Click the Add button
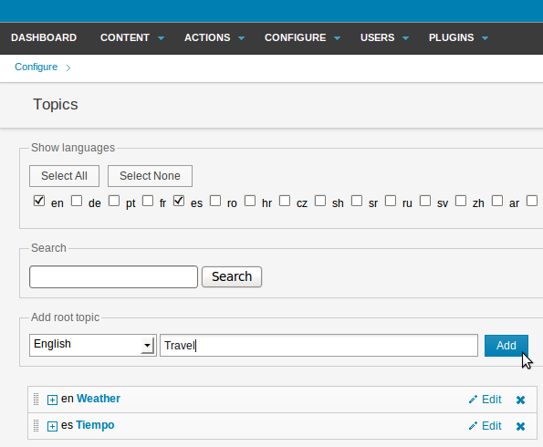 tap(506, 346)
